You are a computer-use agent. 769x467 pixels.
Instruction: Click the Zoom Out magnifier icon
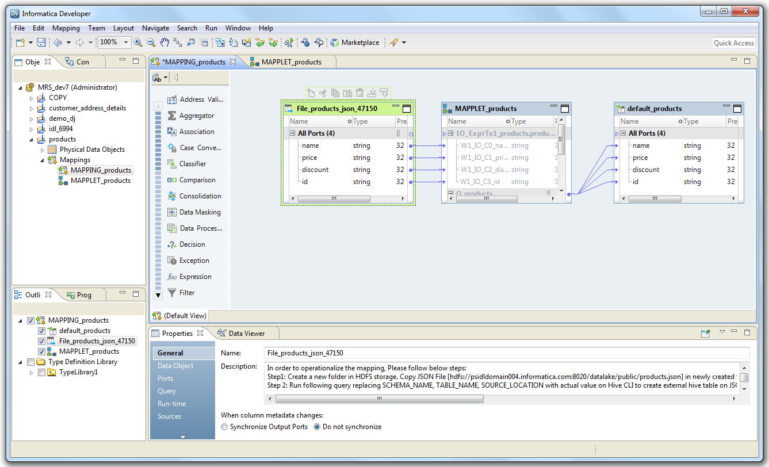click(151, 43)
